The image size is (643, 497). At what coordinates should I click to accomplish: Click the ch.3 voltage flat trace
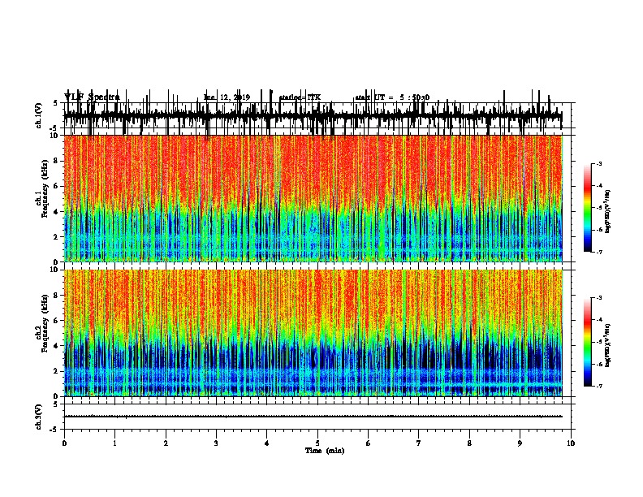(x=313, y=417)
